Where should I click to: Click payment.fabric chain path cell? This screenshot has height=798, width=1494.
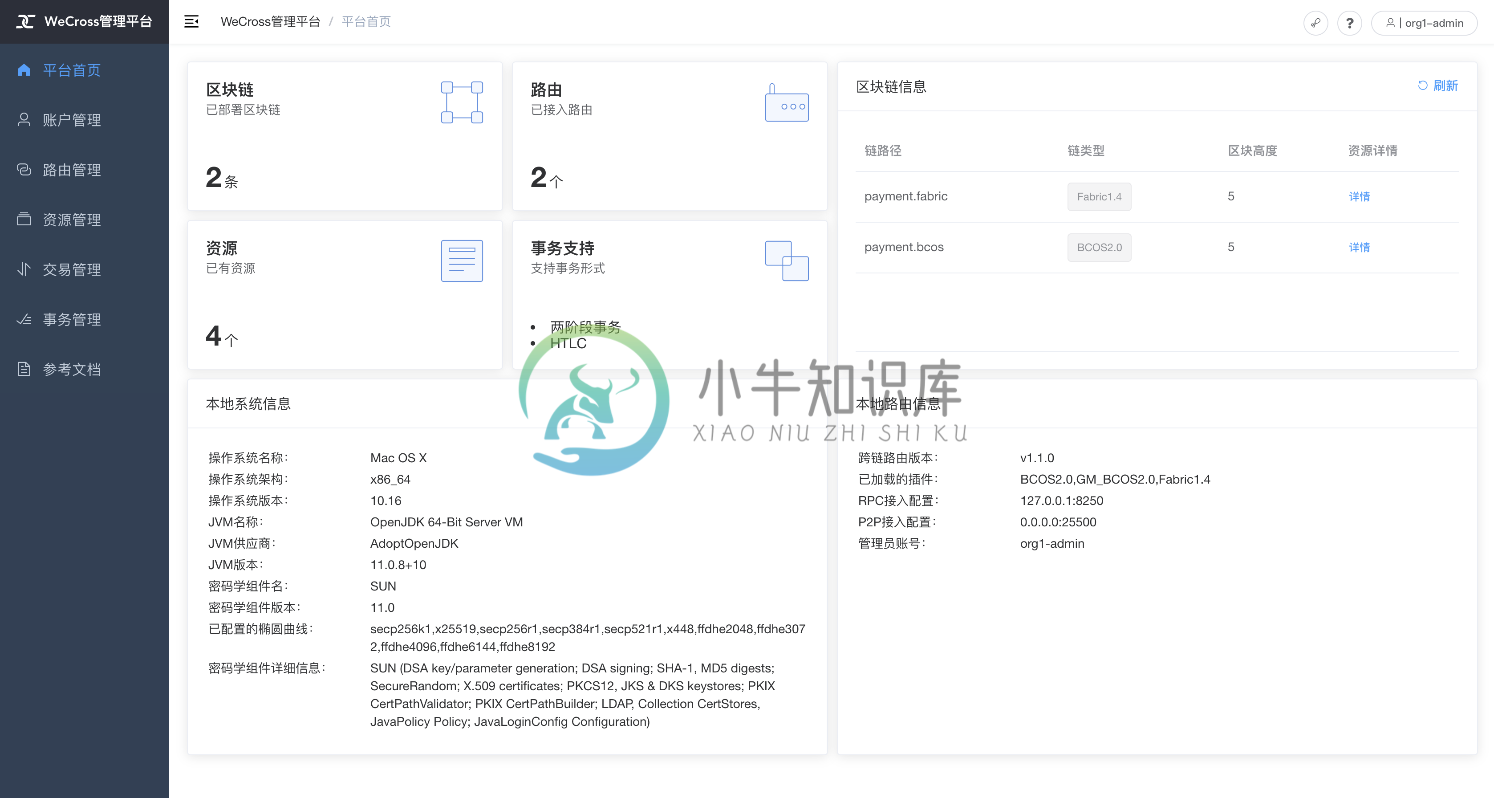point(906,196)
